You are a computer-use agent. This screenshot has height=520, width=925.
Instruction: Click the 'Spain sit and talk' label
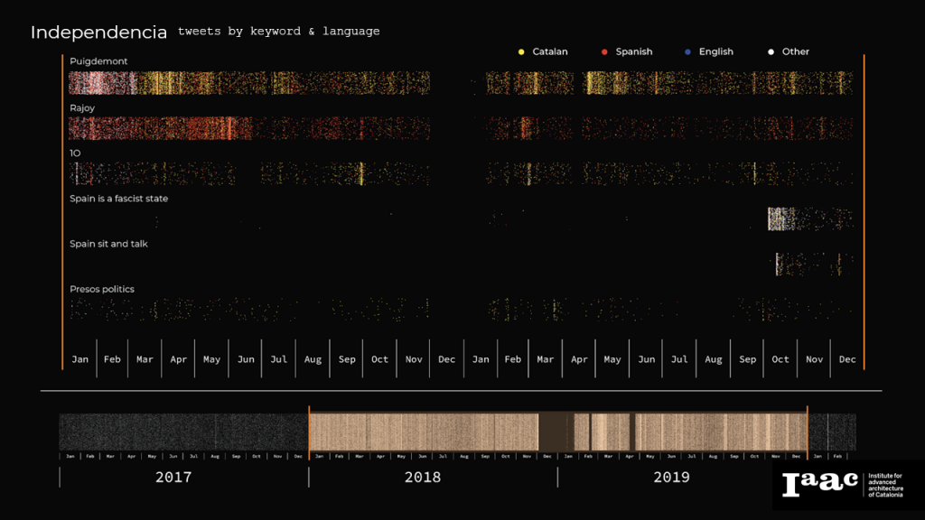point(108,244)
